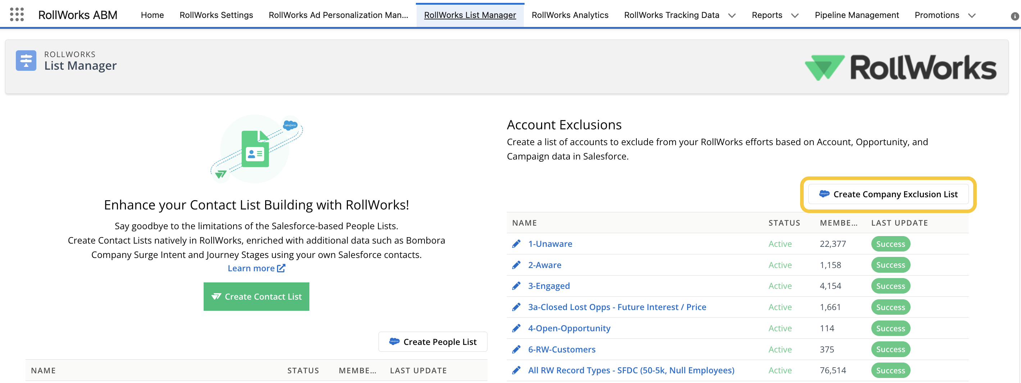This screenshot has height=383, width=1021.
Task: Click edit pencil next to 6-RW-Customers
Action: 516,349
